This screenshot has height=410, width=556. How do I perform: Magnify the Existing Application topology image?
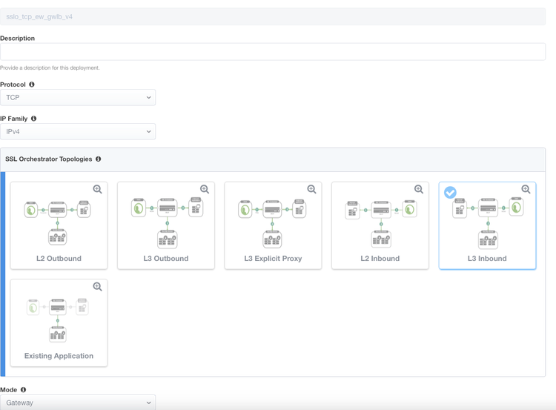coord(97,287)
